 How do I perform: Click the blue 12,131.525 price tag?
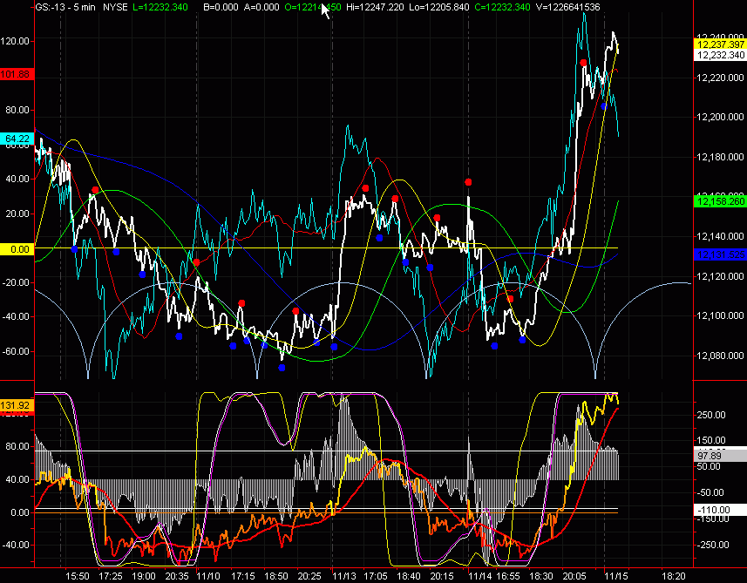(x=720, y=254)
